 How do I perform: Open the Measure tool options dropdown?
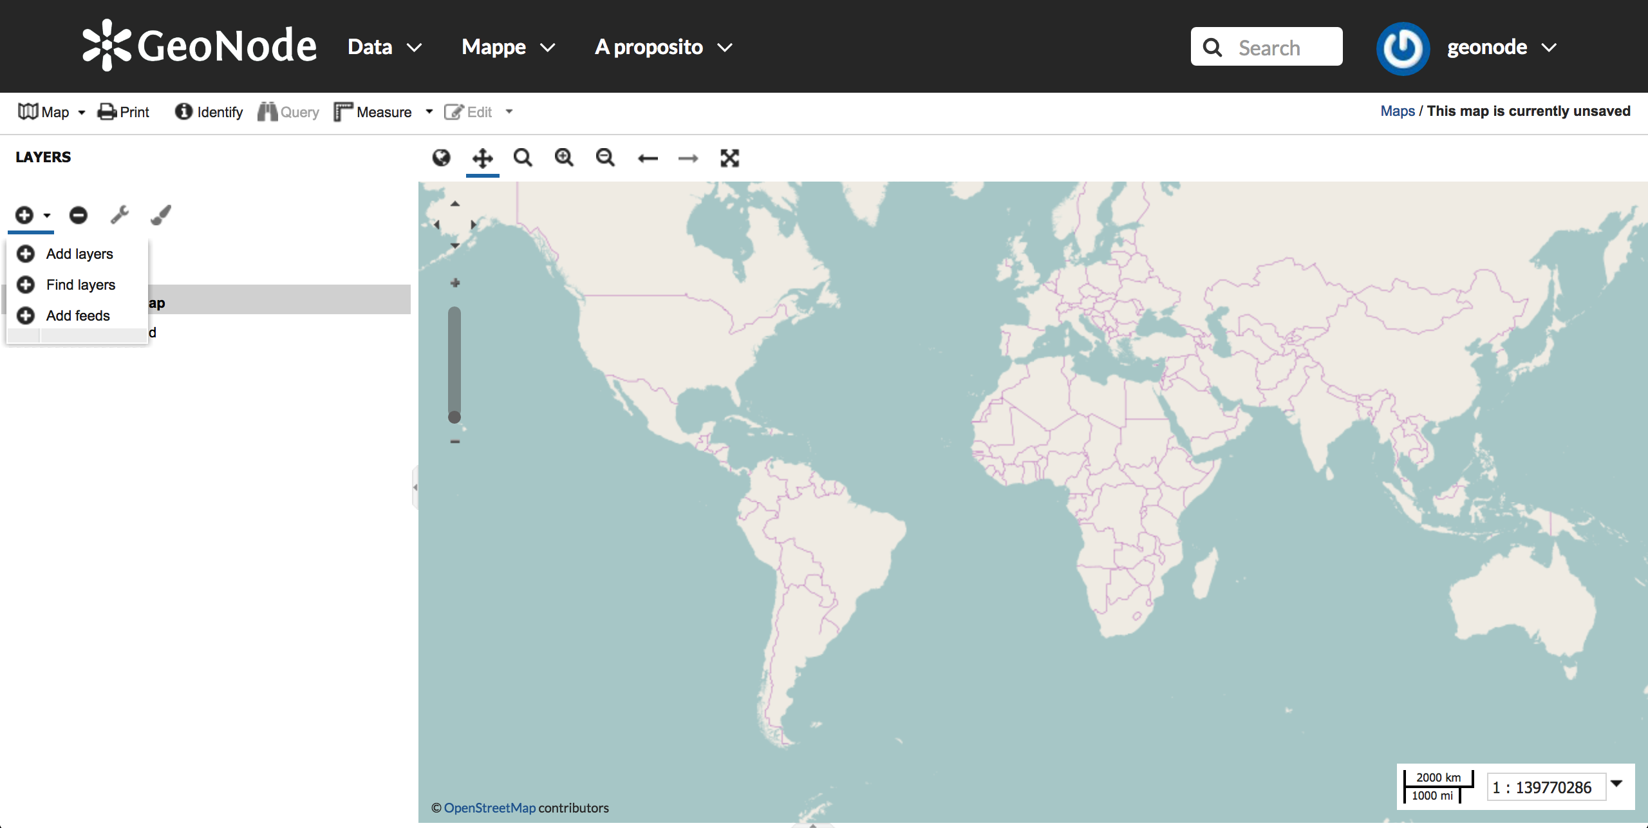point(429,111)
